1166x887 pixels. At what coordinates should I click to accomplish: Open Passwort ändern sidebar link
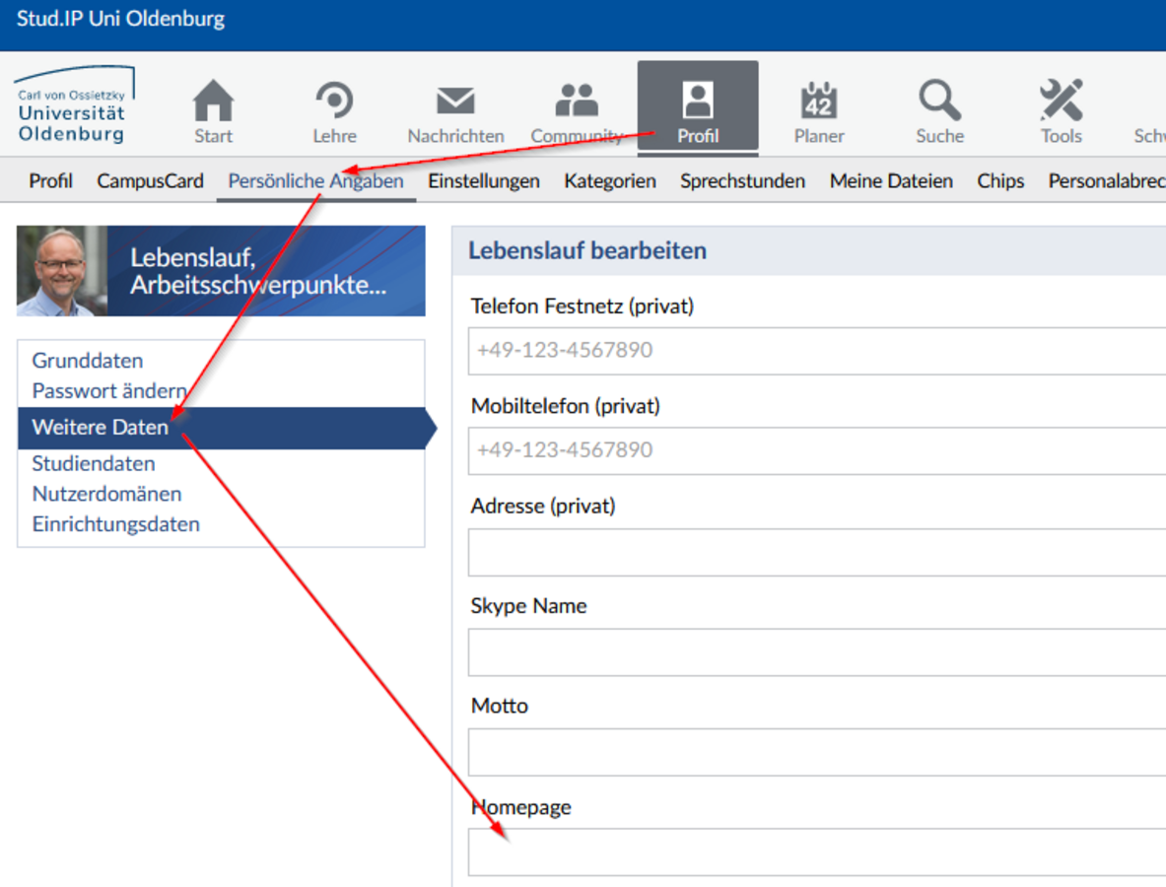pos(109,391)
